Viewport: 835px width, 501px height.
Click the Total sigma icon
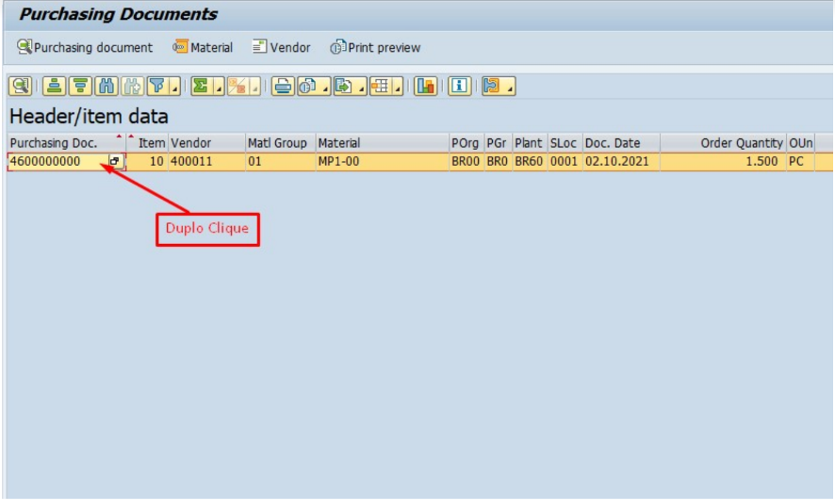pyautogui.click(x=200, y=87)
